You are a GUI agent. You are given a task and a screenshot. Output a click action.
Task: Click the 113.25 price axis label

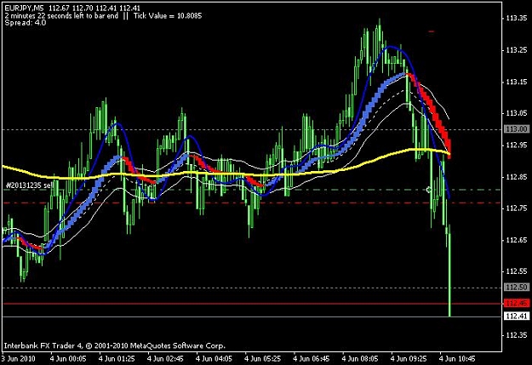[x=517, y=50]
